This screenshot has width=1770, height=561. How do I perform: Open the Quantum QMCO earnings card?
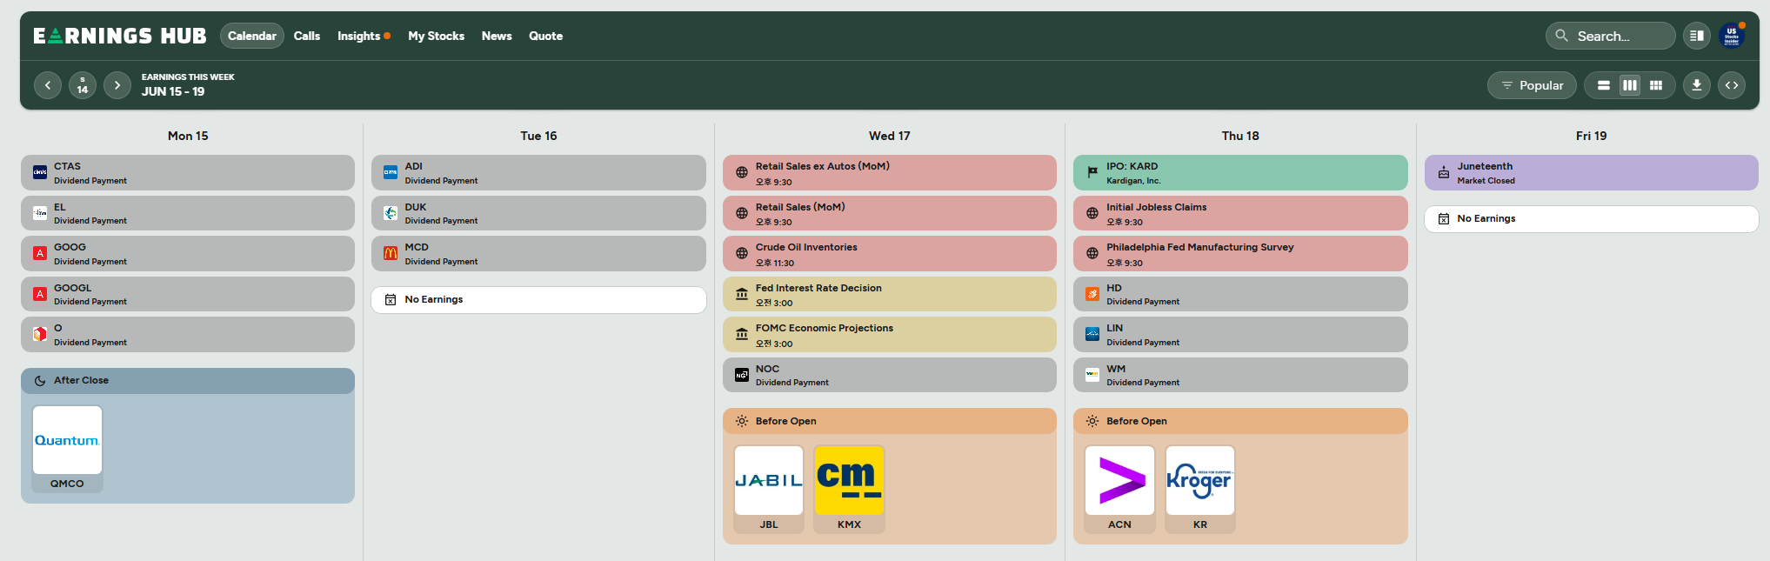click(x=67, y=449)
